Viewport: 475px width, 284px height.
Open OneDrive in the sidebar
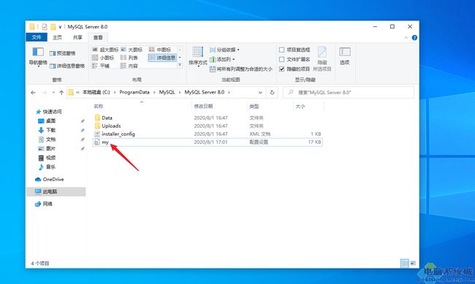[x=50, y=180]
